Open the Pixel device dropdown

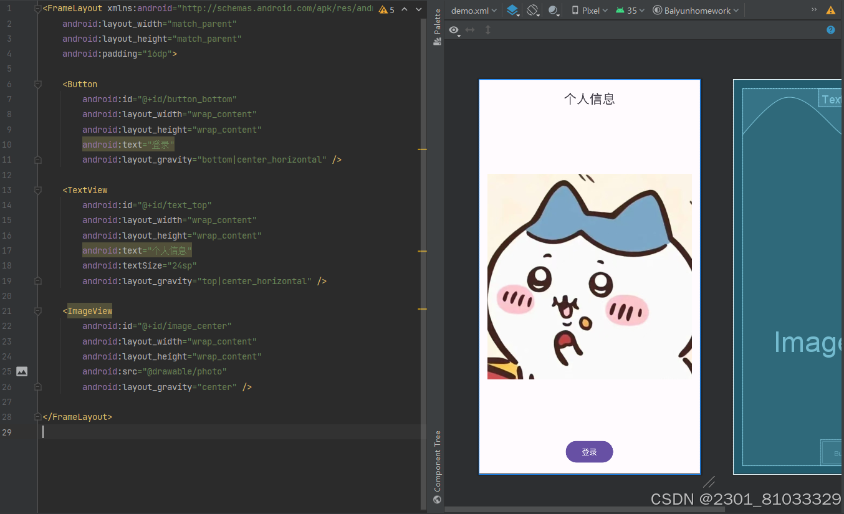pyautogui.click(x=589, y=11)
